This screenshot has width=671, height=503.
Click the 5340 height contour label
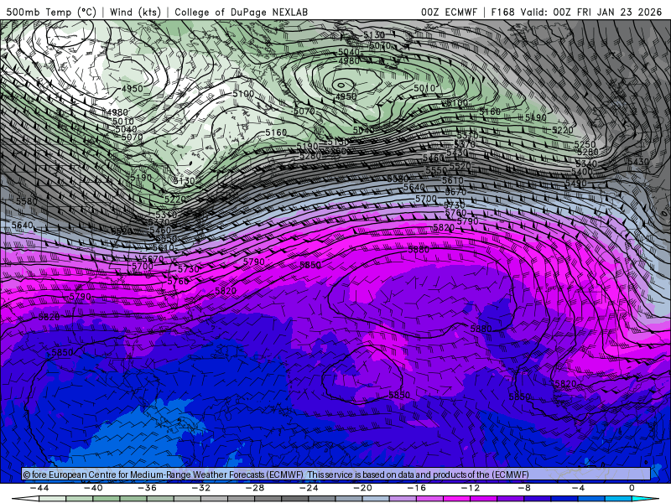click(586, 163)
